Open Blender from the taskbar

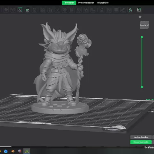click(13, 151)
